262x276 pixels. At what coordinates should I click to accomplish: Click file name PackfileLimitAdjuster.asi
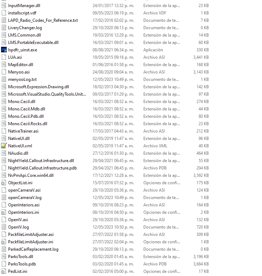coord(31,235)
